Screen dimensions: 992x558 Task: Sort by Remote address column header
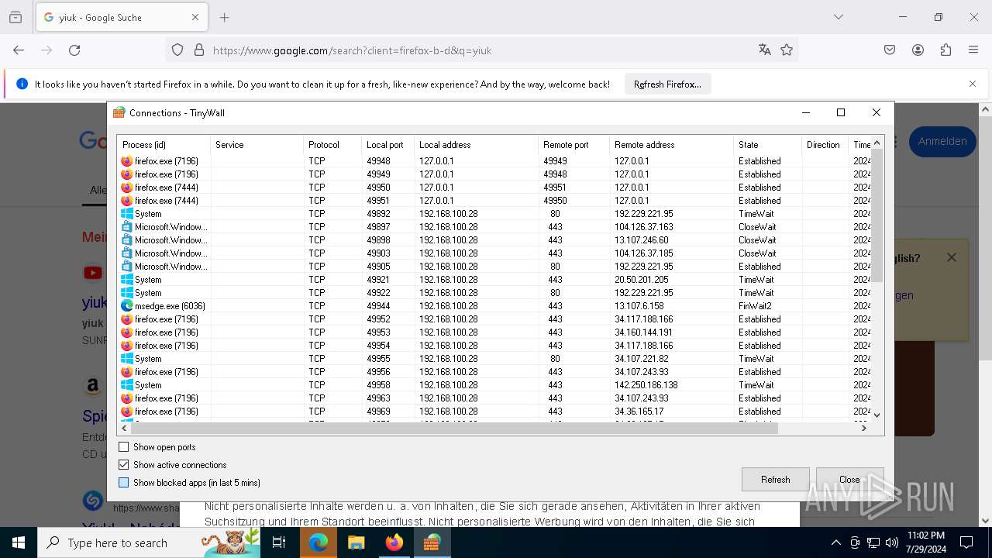[x=671, y=145]
